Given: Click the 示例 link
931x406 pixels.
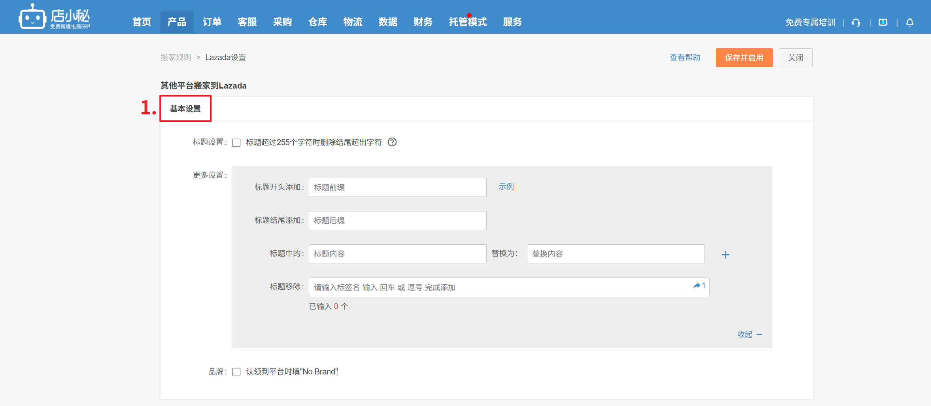Looking at the screenshot, I should pos(506,187).
